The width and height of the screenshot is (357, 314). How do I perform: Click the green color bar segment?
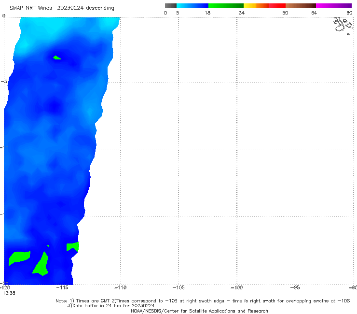pos(226,6)
